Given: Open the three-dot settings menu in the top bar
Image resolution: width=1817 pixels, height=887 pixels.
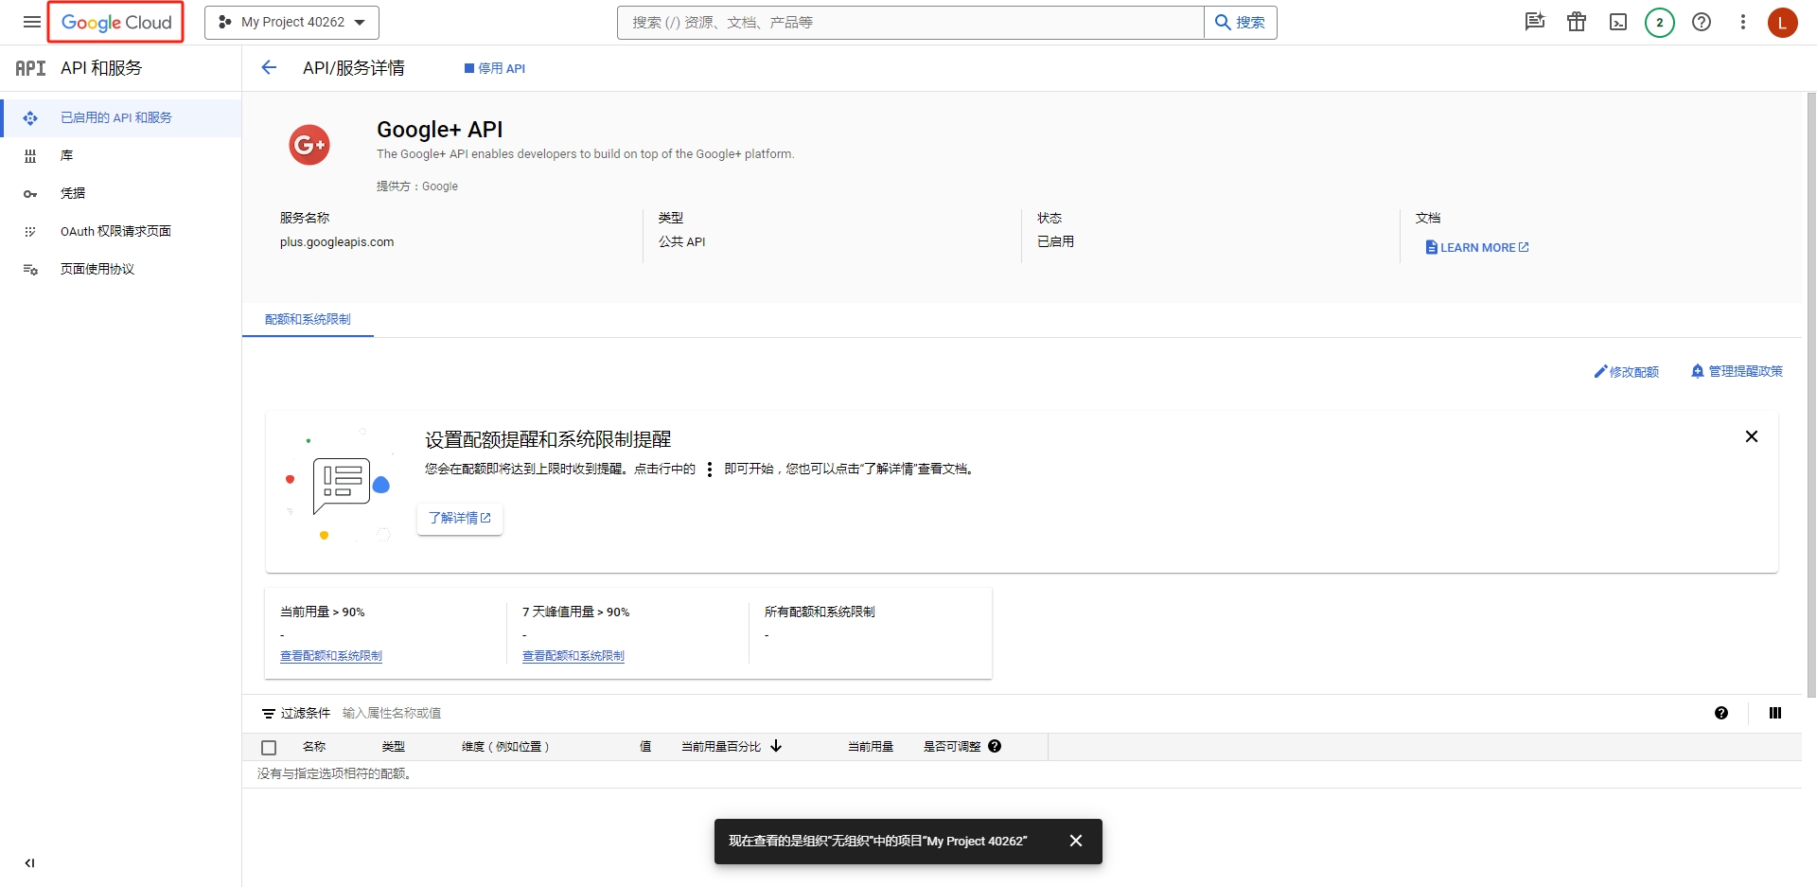Looking at the screenshot, I should [x=1743, y=22].
